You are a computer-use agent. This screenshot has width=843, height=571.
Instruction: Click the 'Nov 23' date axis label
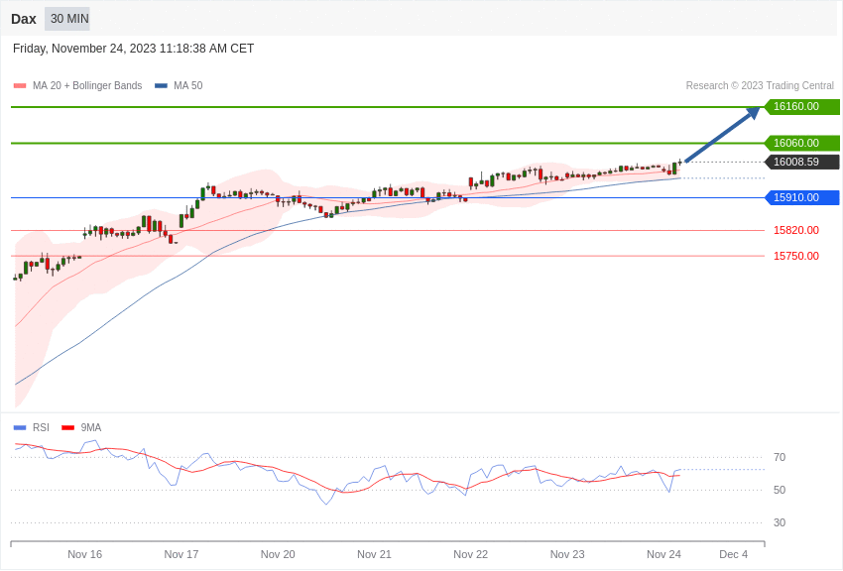tap(567, 554)
